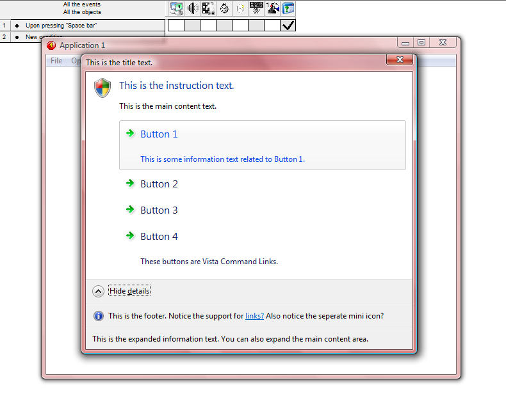Click the Player 1 joystick icon
506x410 pixels.
[272, 8]
